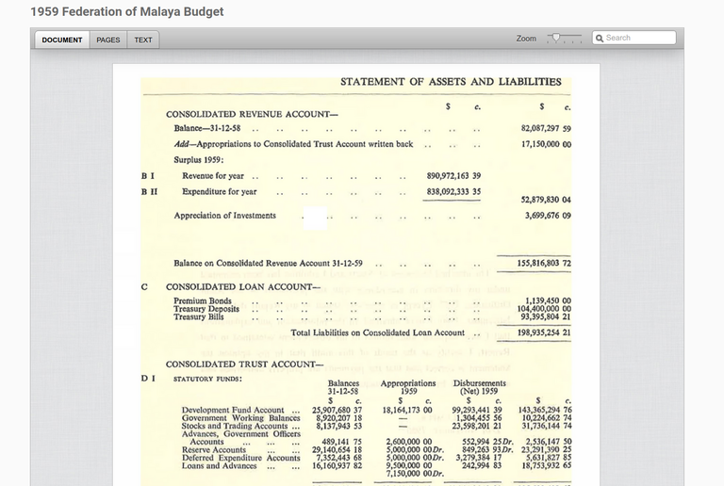The height and width of the screenshot is (486, 724).
Task: Click the Consolidated Trust Account heading
Action: point(244,364)
